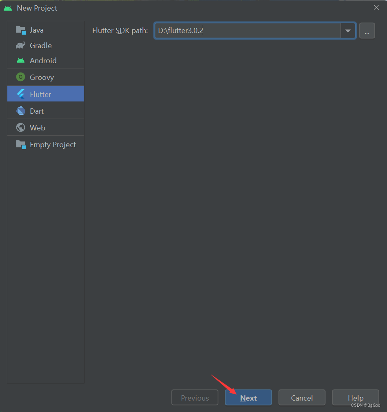
Task: Click into the Flutter SDK path field
Action: click(247, 31)
